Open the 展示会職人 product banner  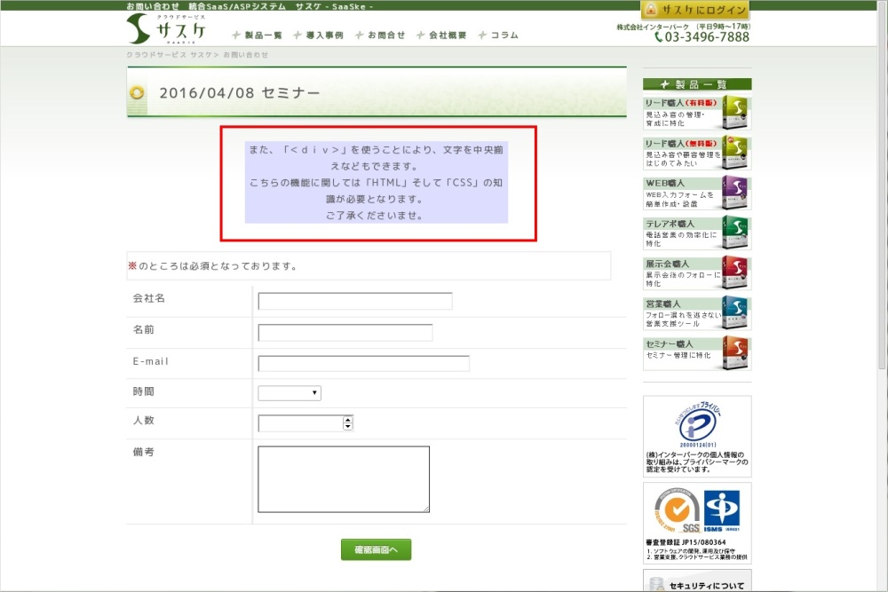pyautogui.click(x=696, y=273)
